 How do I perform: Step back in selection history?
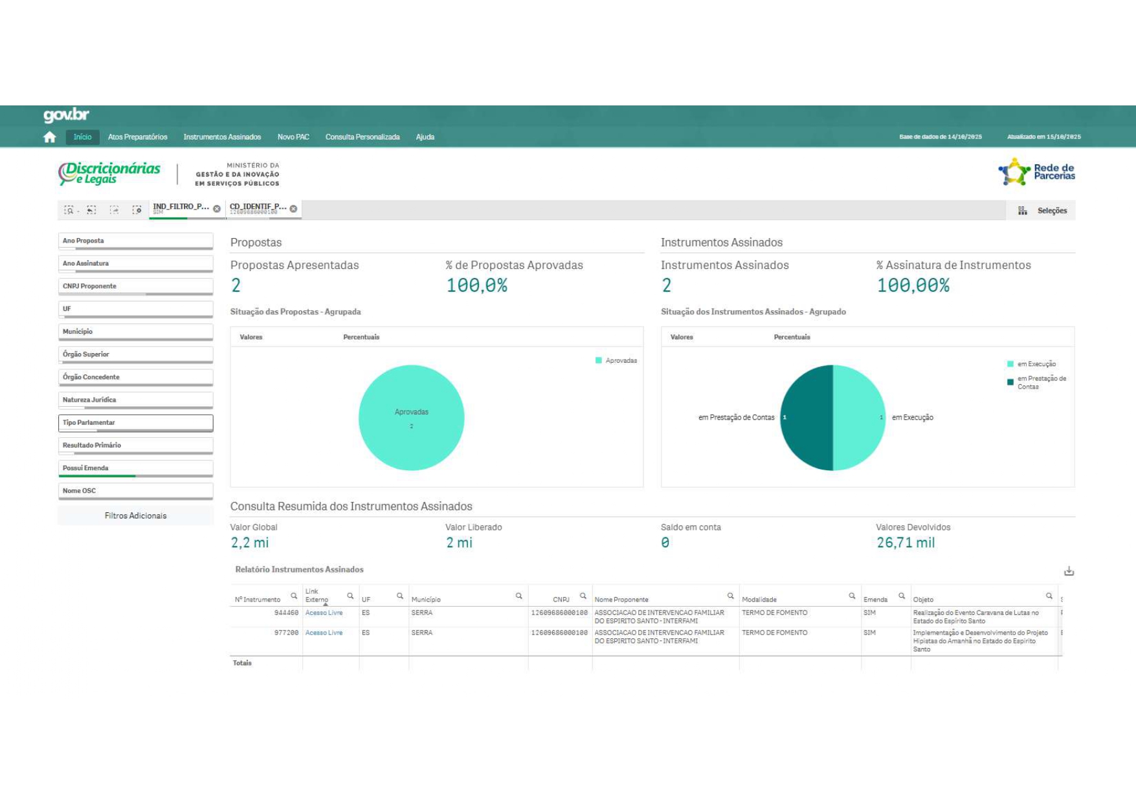pyautogui.click(x=91, y=210)
